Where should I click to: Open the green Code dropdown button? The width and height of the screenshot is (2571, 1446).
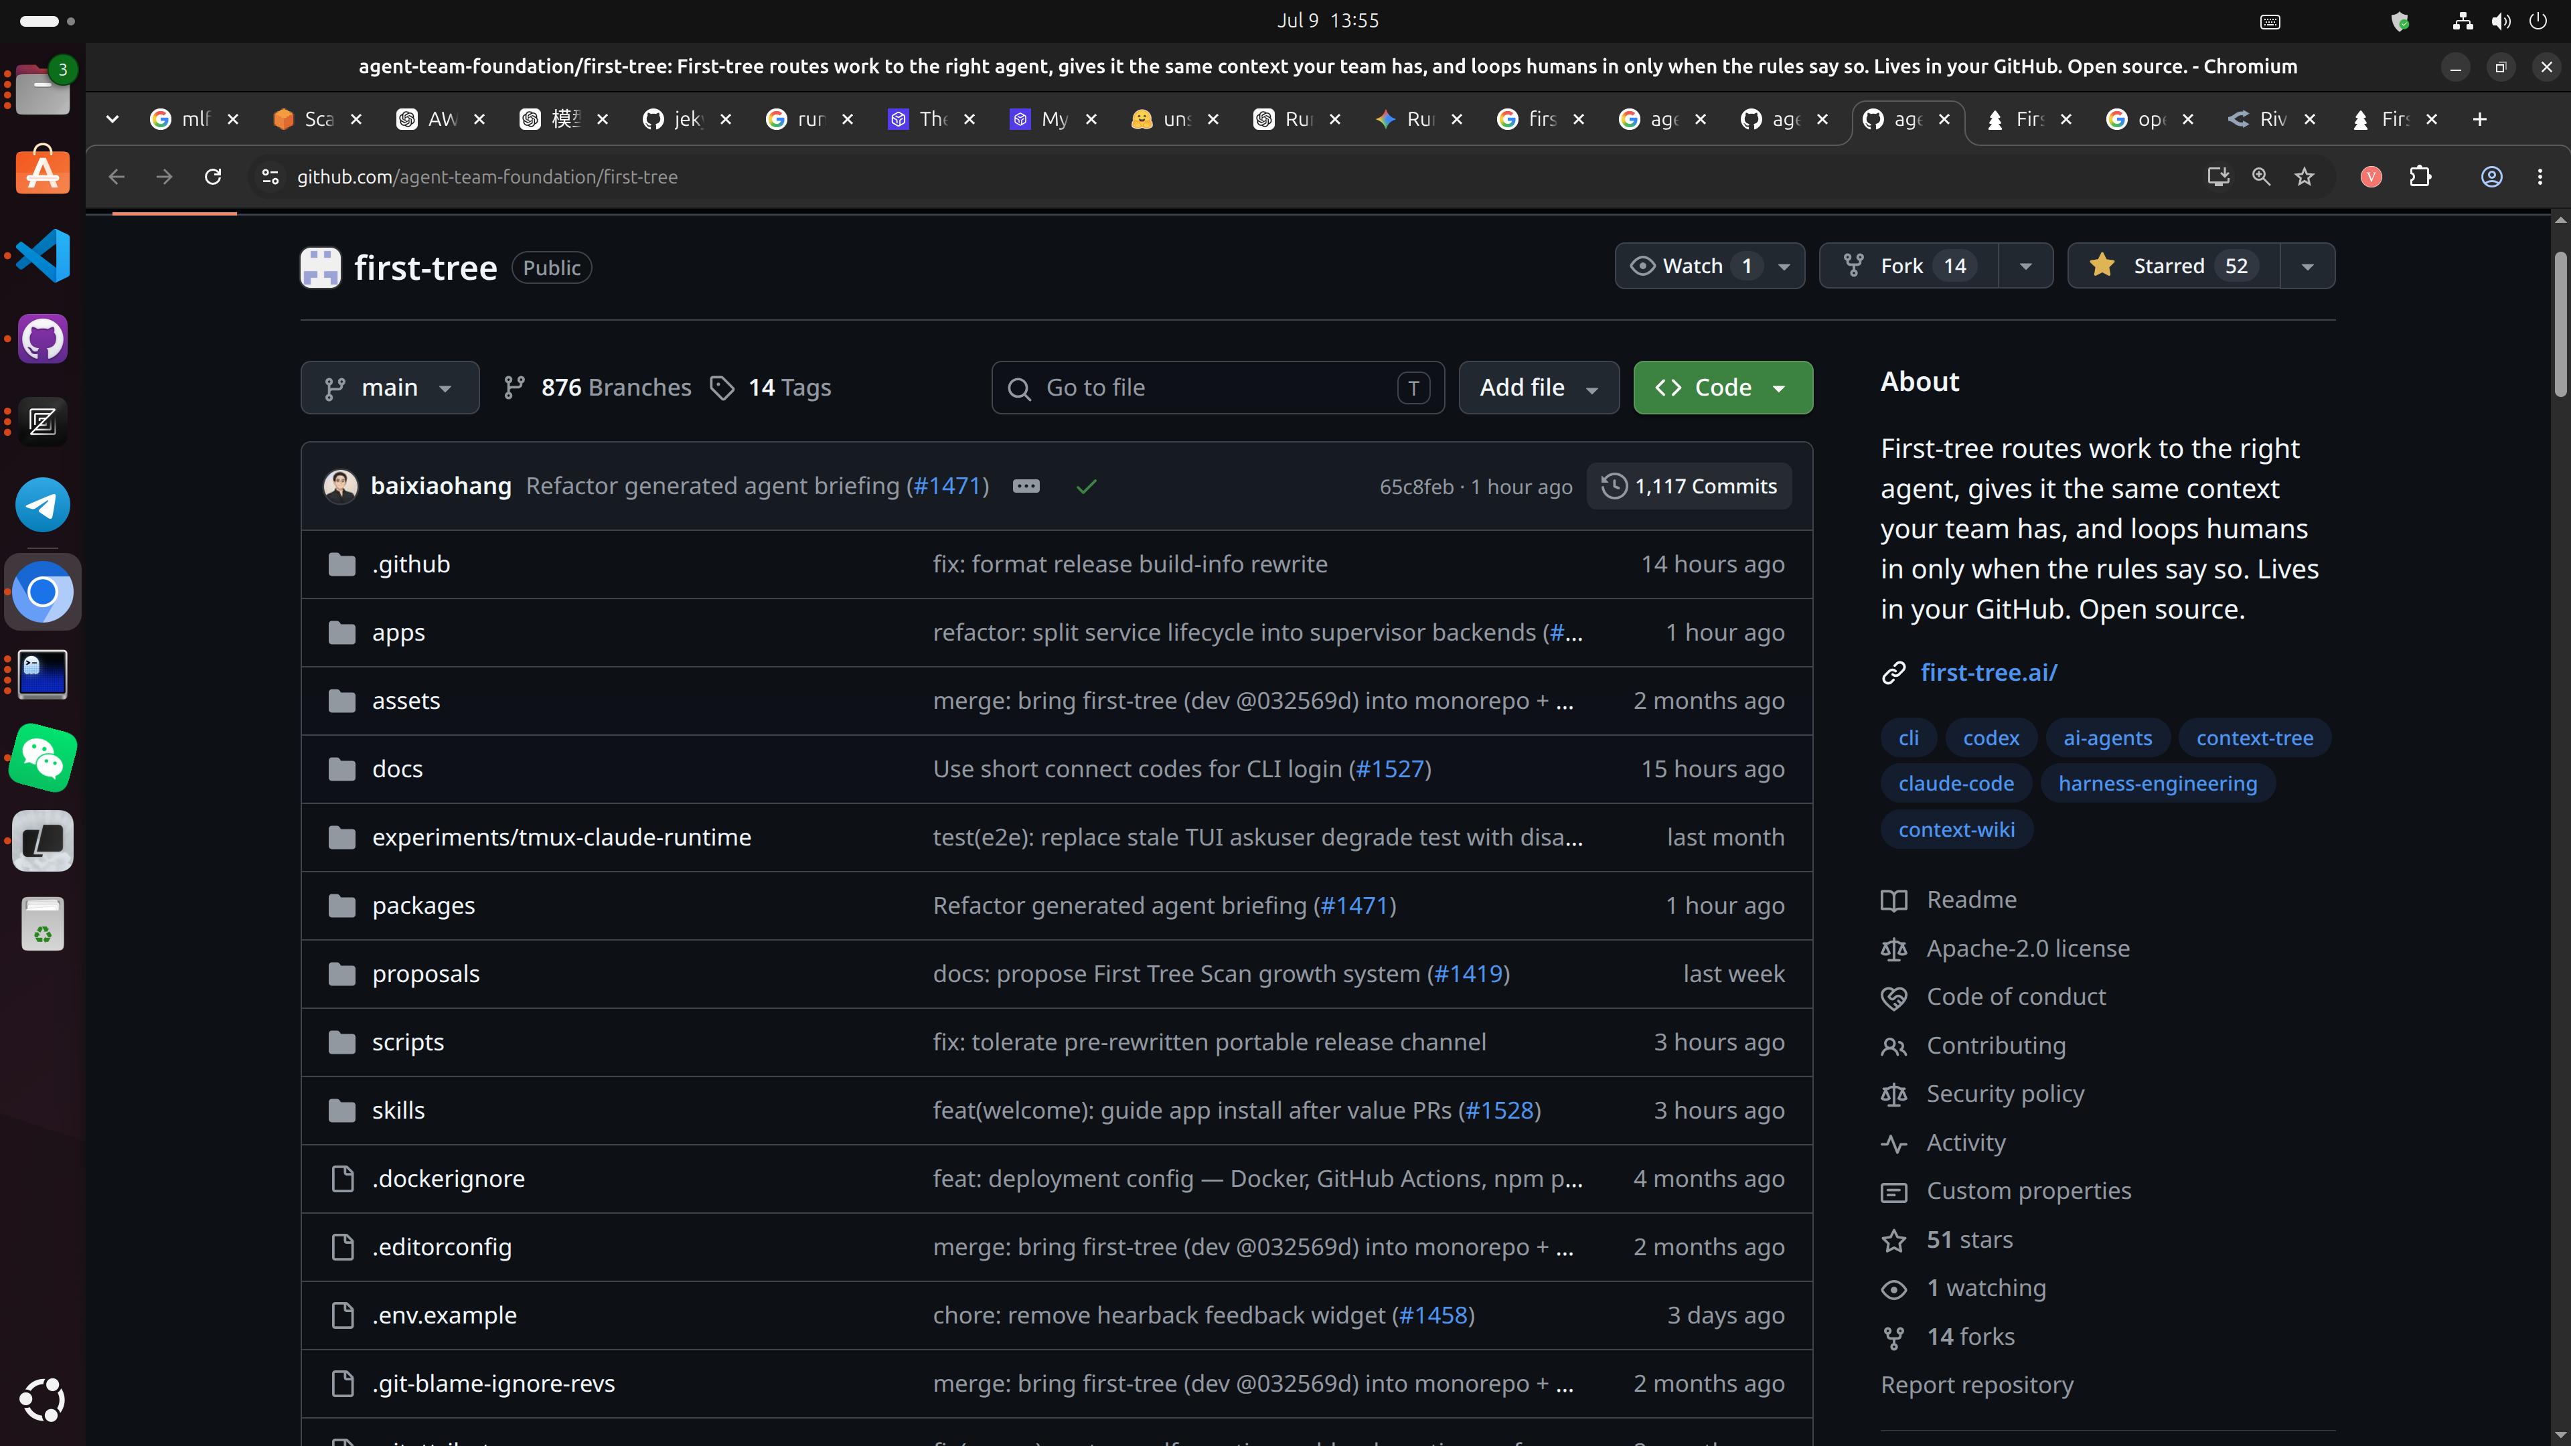click(1723, 387)
